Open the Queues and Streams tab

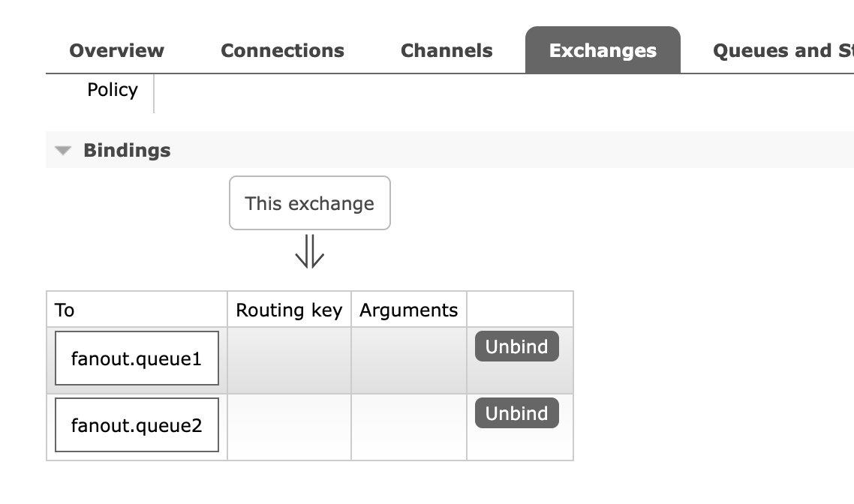(x=783, y=50)
